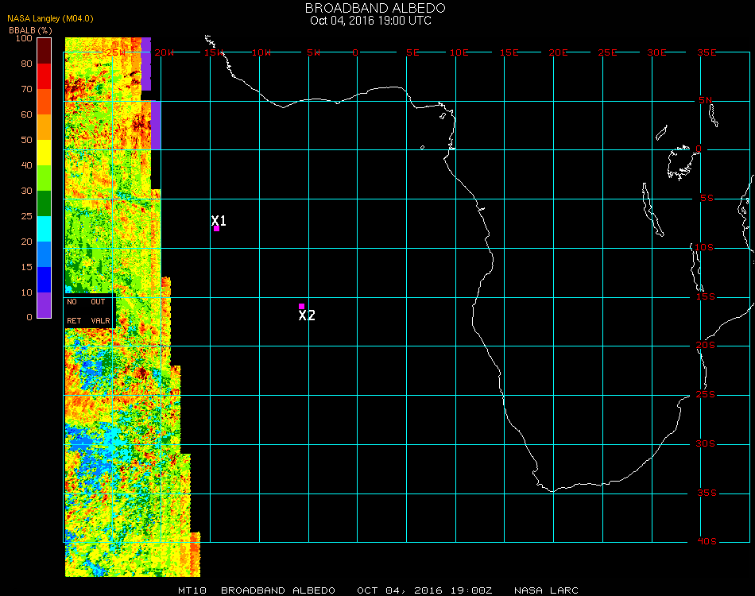Click the NO label in legend box
The image size is (755, 596).
click(72, 302)
